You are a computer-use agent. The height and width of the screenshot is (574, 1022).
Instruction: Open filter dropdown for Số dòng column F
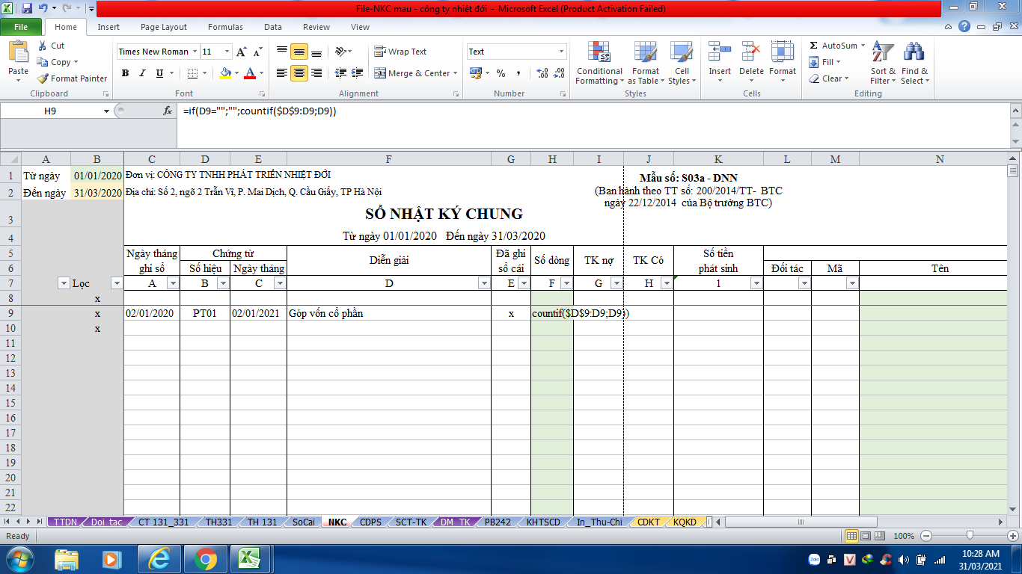[566, 283]
